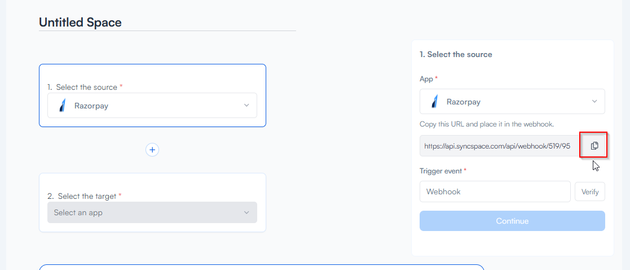Click the chevron arrow in step 1 source dropdown
630x270 pixels.
point(246,106)
